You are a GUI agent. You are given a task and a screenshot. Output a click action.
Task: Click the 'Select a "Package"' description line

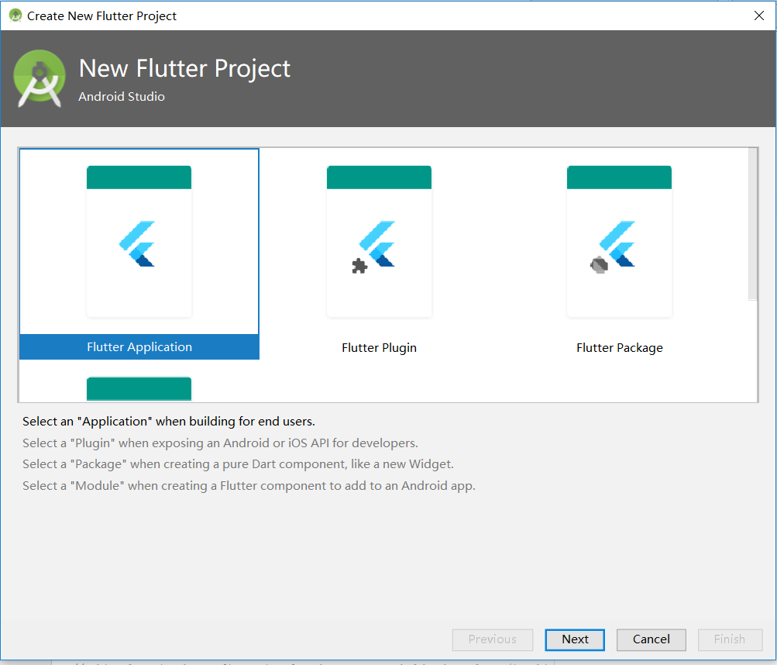pyautogui.click(x=238, y=464)
